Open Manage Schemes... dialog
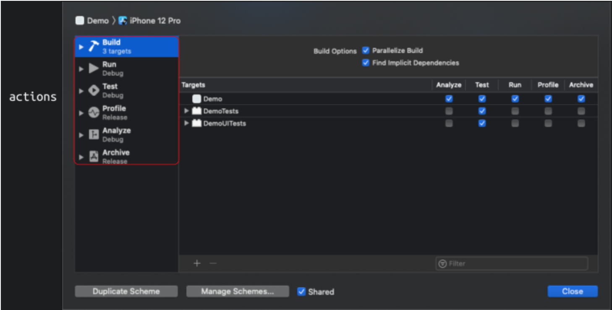Screen dimensions: 612x310 [x=238, y=292]
